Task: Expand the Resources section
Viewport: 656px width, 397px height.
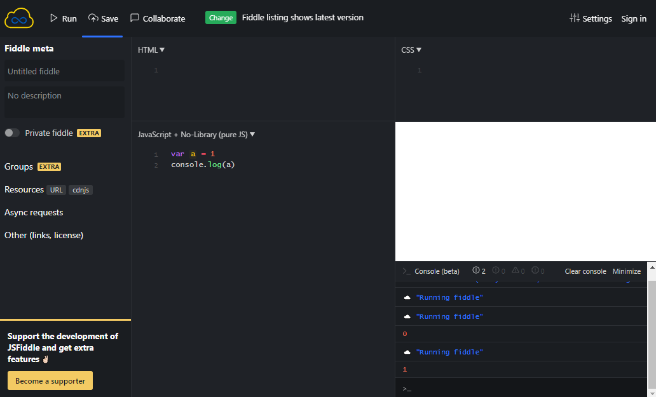Action: [24, 190]
